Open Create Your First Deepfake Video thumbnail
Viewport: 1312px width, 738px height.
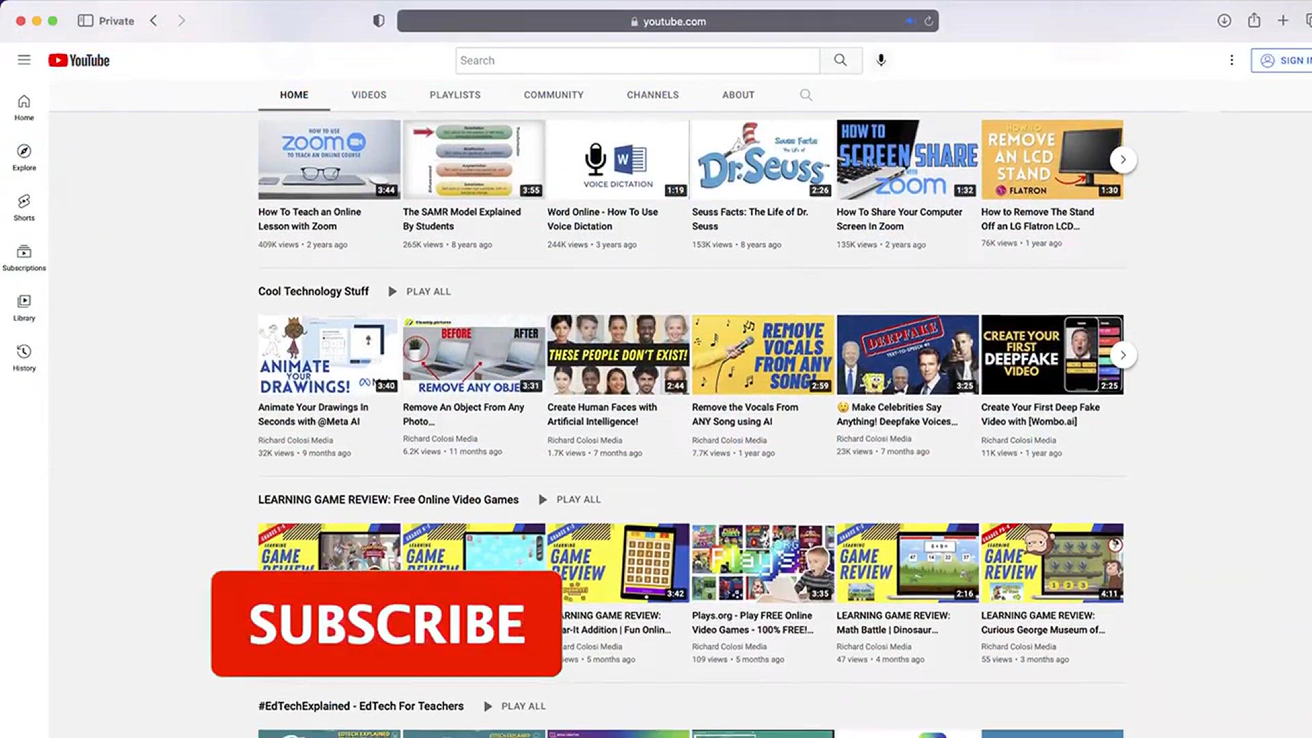click(x=1052, y=355)
